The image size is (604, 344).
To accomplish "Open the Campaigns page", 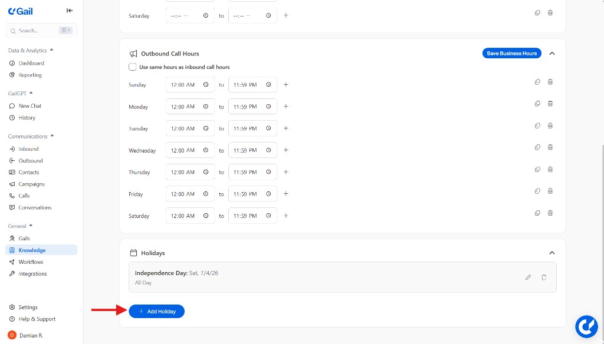I will point(31,184).
